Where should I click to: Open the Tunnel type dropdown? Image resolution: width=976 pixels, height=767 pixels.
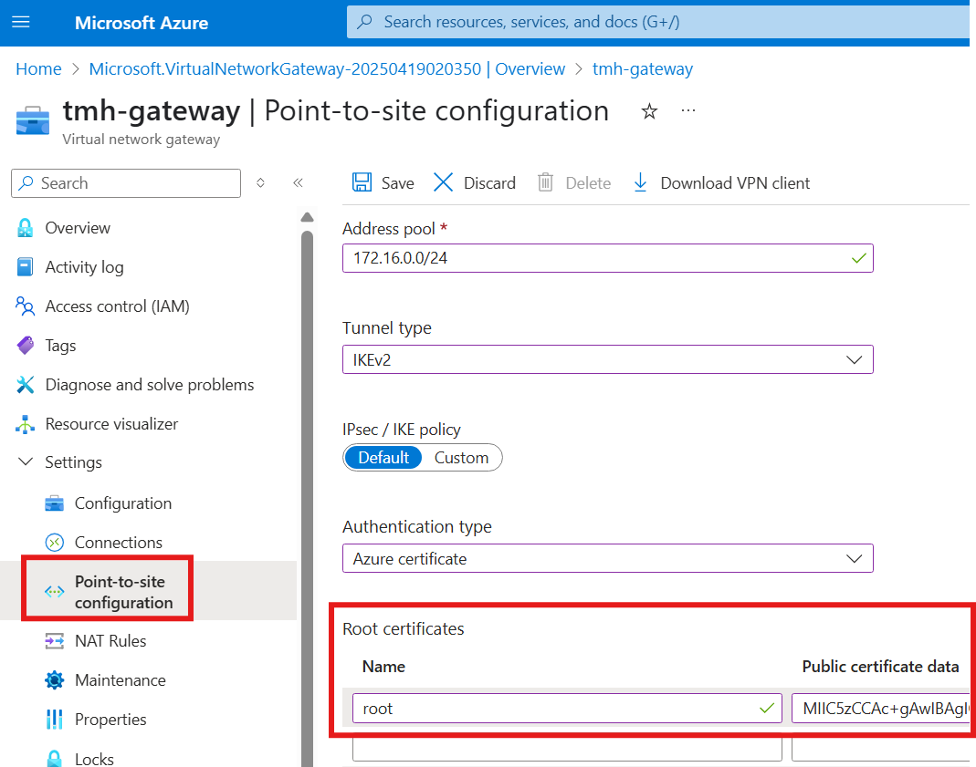607,360
